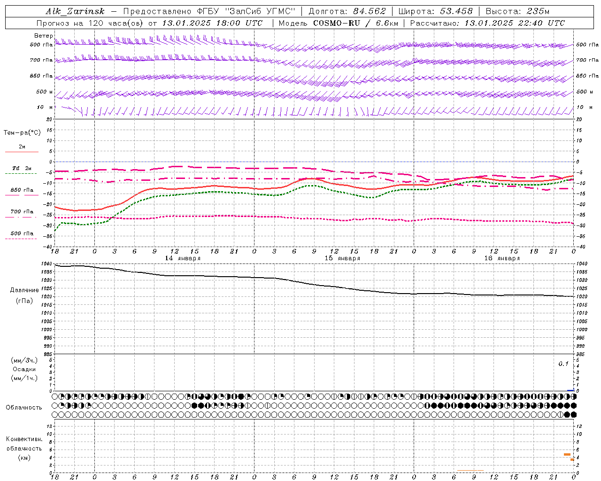Click the 14 января date label
The width and height of the screenshot is (601, 481).
[183, 258]
